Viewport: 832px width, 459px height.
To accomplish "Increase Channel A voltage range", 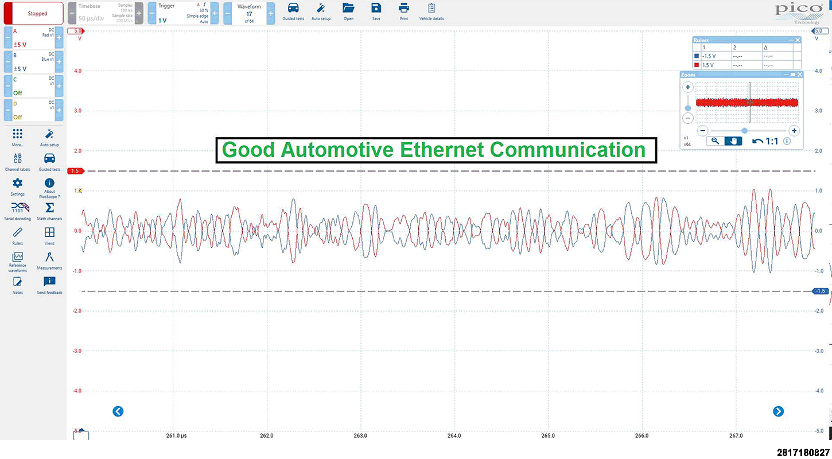I will tap(59, 37).
